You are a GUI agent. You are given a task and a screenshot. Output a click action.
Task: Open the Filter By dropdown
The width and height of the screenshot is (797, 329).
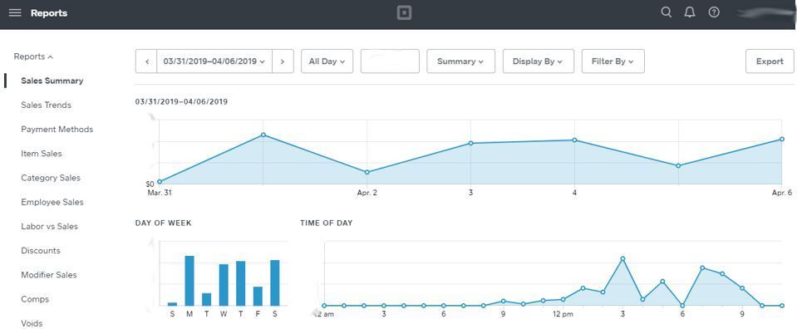click(613, 61)
